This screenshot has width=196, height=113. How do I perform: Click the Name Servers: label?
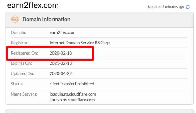(24, 94)
